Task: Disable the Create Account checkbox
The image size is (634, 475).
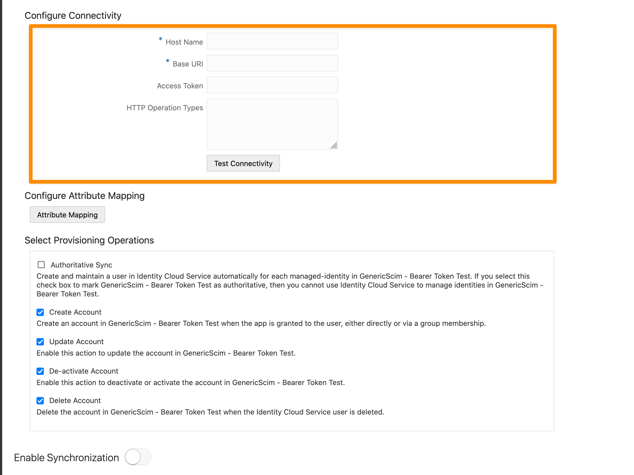Action: click(40, 312)
